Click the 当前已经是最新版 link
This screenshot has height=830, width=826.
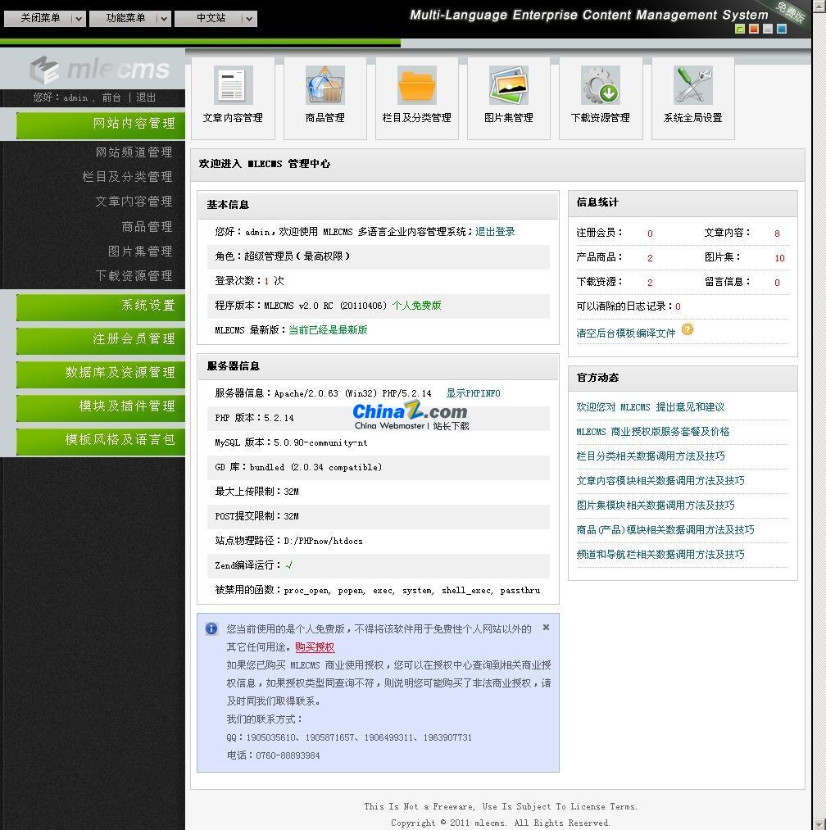pyautogui.click(x=328, y=330)
